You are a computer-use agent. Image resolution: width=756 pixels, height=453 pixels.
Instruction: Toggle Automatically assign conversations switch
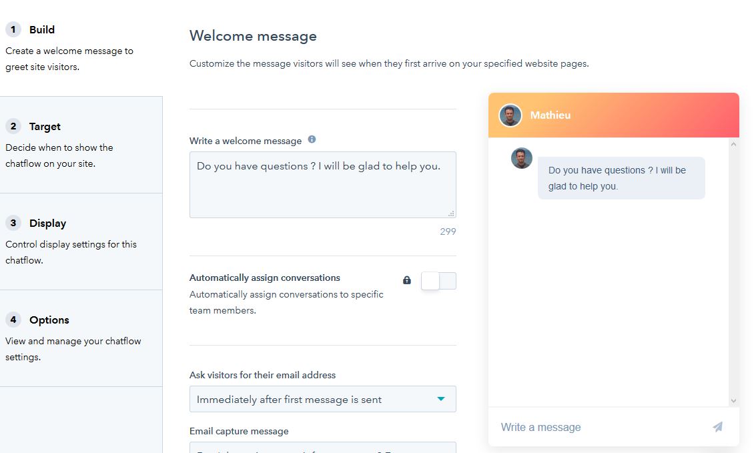pos(438,281)
